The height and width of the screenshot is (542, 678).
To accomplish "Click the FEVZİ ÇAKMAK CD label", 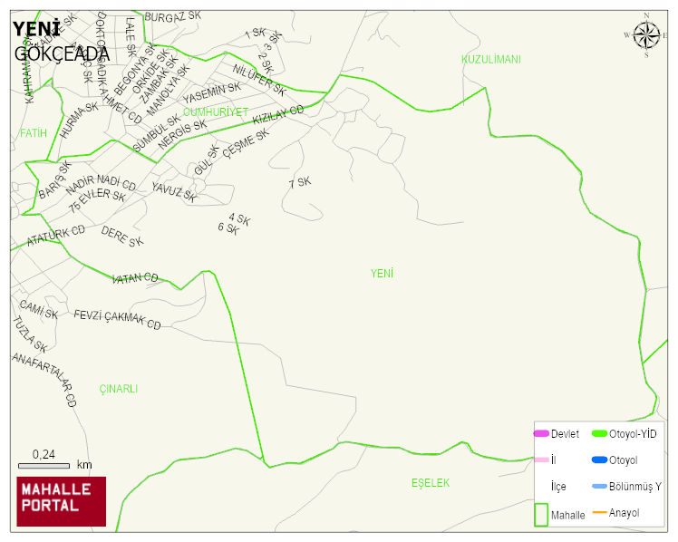I will click(x=117, y=319).
